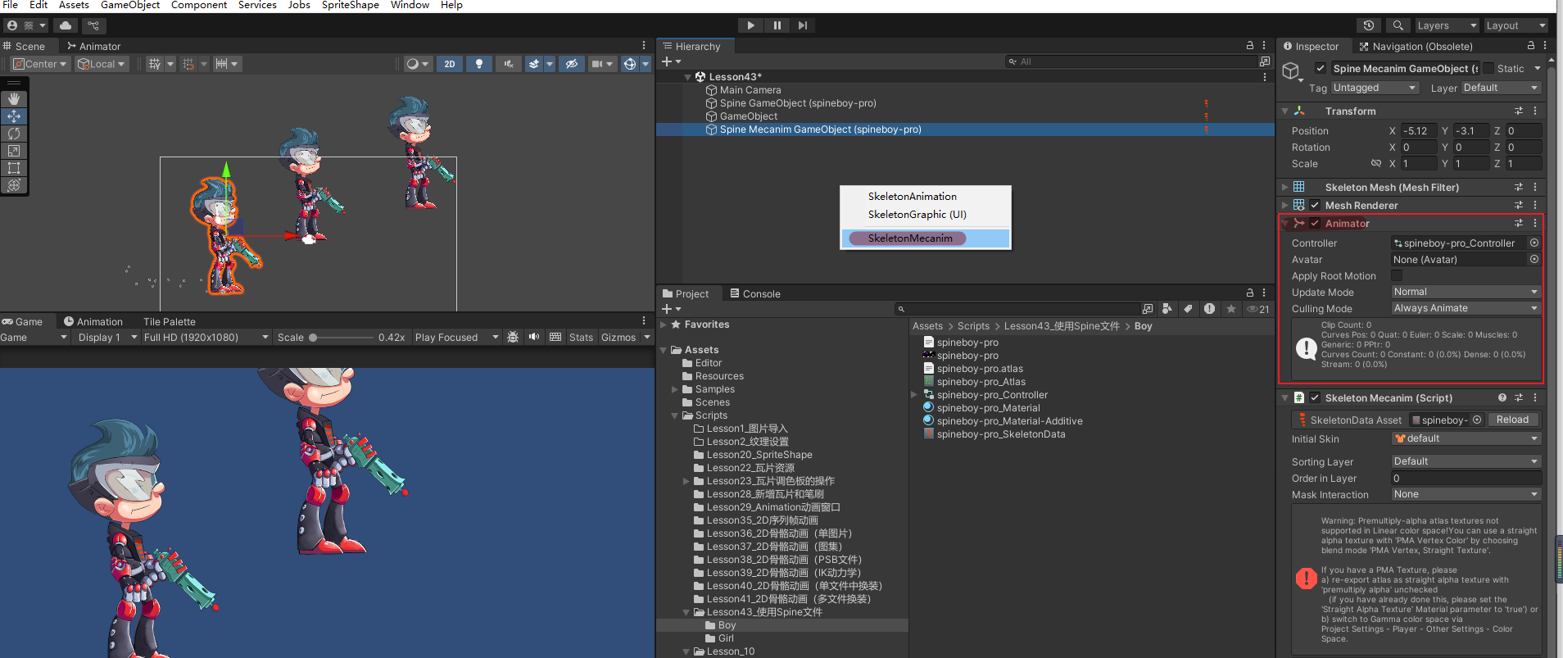Enable Apply Root Motion checkbox

1397,275
